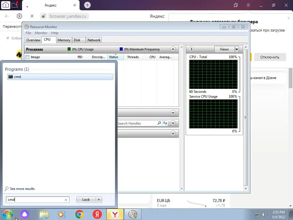The height and width of the screenshot is (220, 293).
Task: Open Lock button options arrow
Action: [x=99, y=200]
